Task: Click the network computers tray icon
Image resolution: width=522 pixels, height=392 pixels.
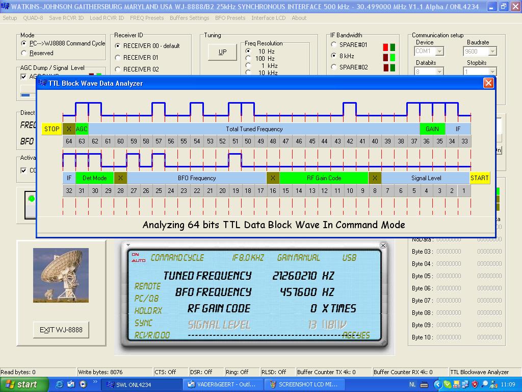Action: tap(465, 384)
